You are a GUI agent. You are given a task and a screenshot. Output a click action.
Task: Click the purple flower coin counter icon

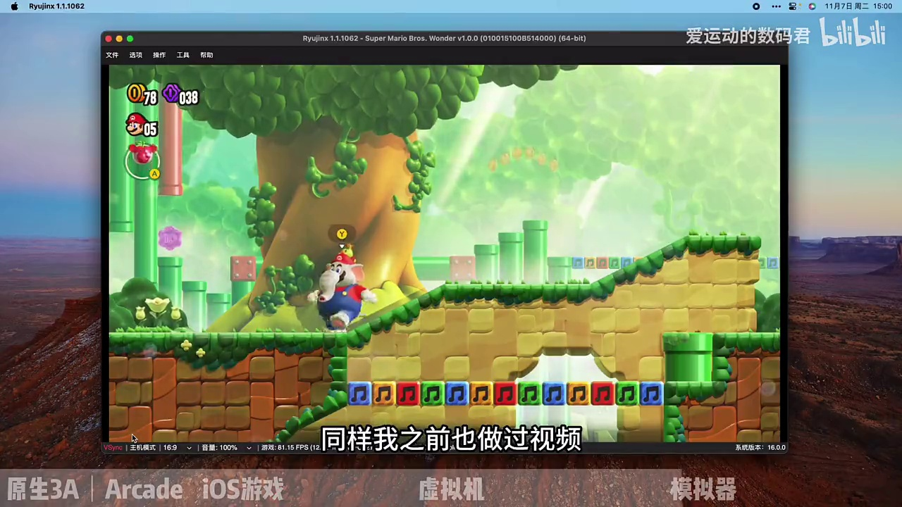click(x=171, y=93)
